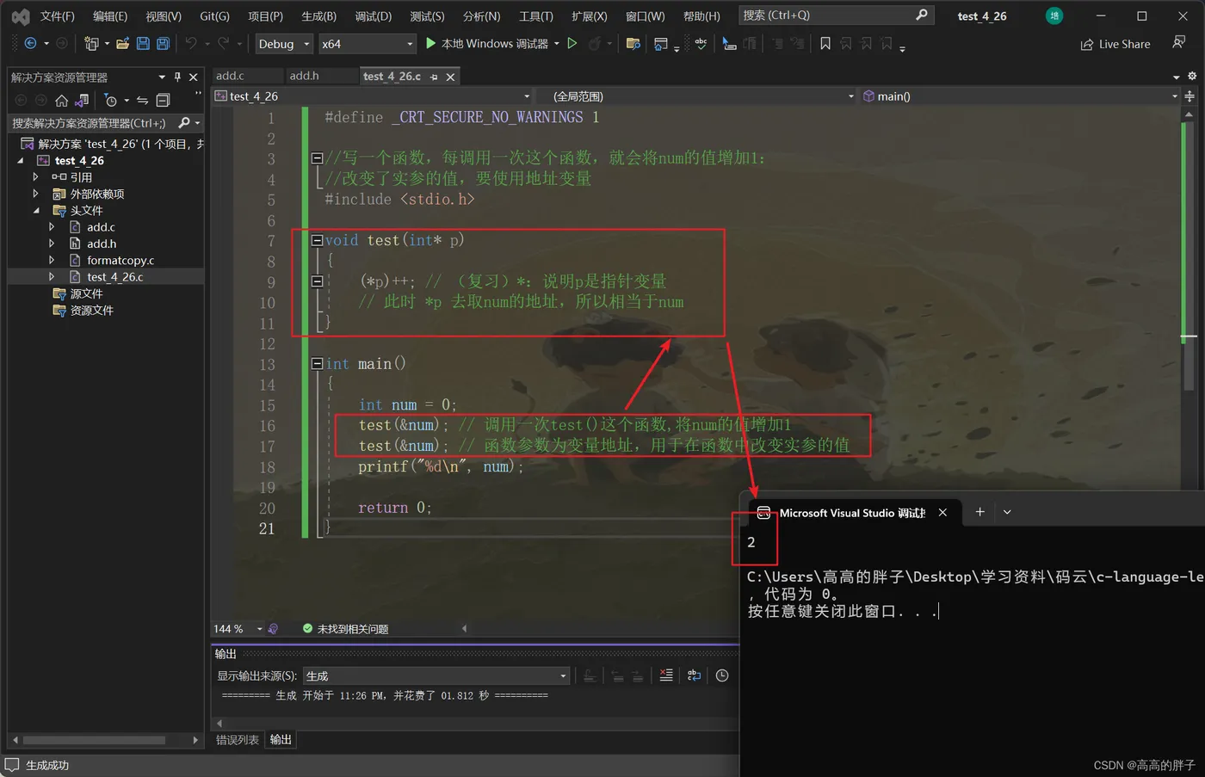Viewport: 1205px width, 777px height.
Task: Click the search box 搜索 (Ctrl+Q)
Action: [x=836, y=15]
